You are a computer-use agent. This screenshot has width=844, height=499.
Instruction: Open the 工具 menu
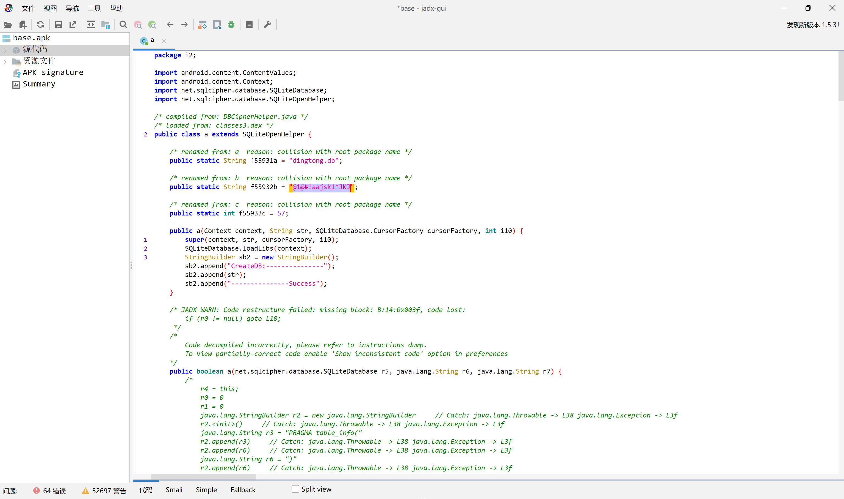pyautogui.click(x=94, y=9)
